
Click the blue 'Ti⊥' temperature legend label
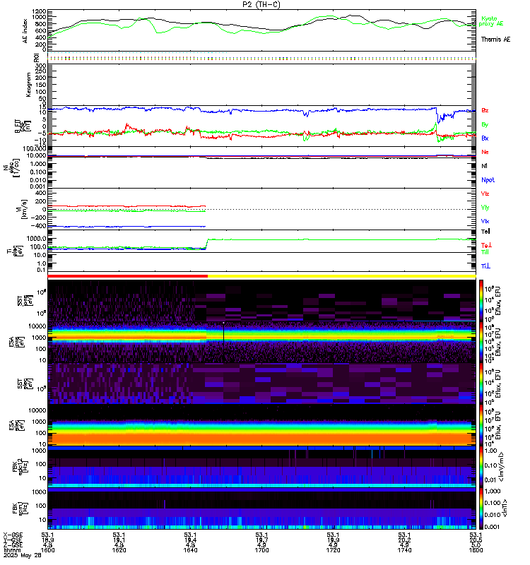coord(485,266)
